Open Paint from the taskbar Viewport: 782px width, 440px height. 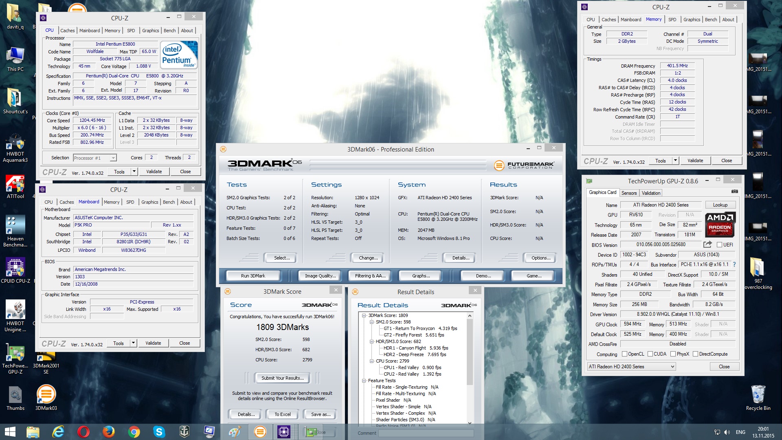(235, 432)
